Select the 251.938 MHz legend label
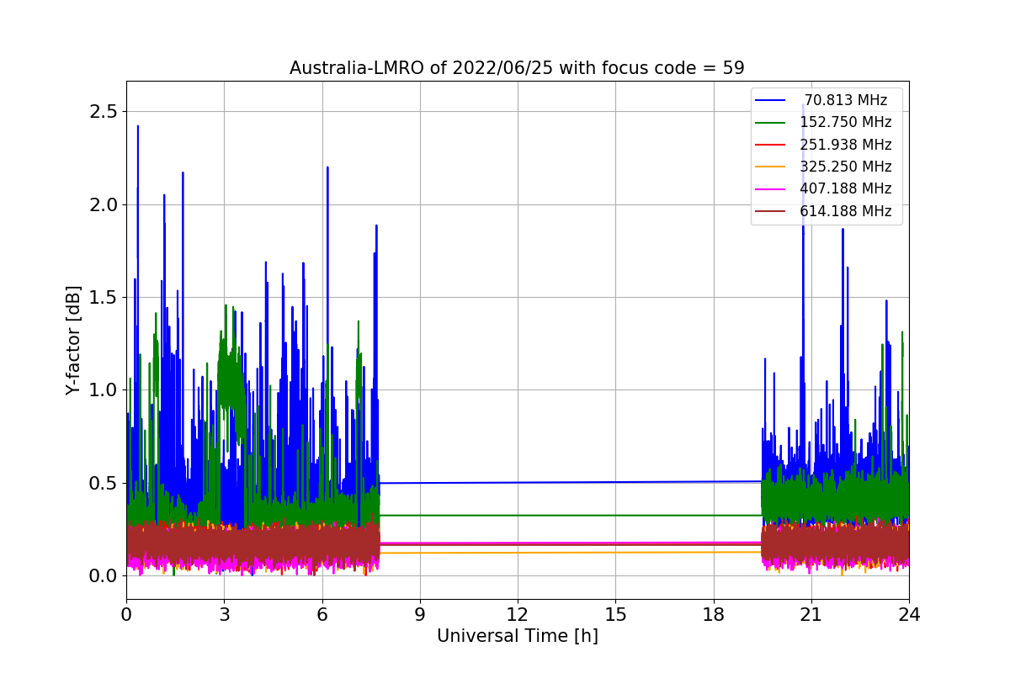The height and width of the screenshot is (673, 1010). pyautogui.click(x=846, y=145)
